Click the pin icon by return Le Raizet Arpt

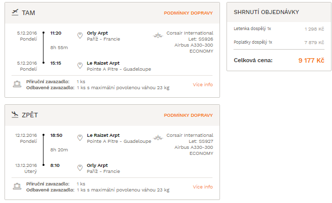(80, 138)
